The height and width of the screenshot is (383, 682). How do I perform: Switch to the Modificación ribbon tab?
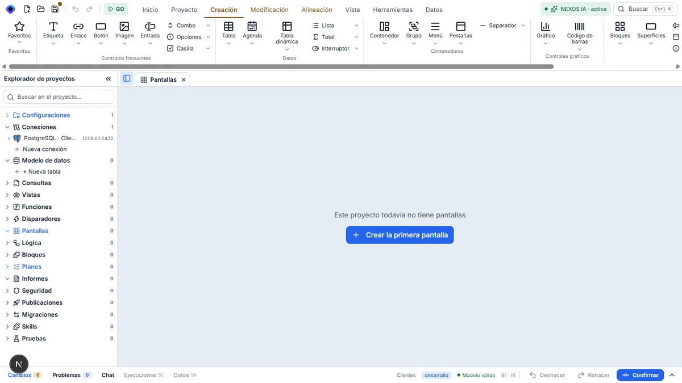pyautogui.click(x=269, y=10)
